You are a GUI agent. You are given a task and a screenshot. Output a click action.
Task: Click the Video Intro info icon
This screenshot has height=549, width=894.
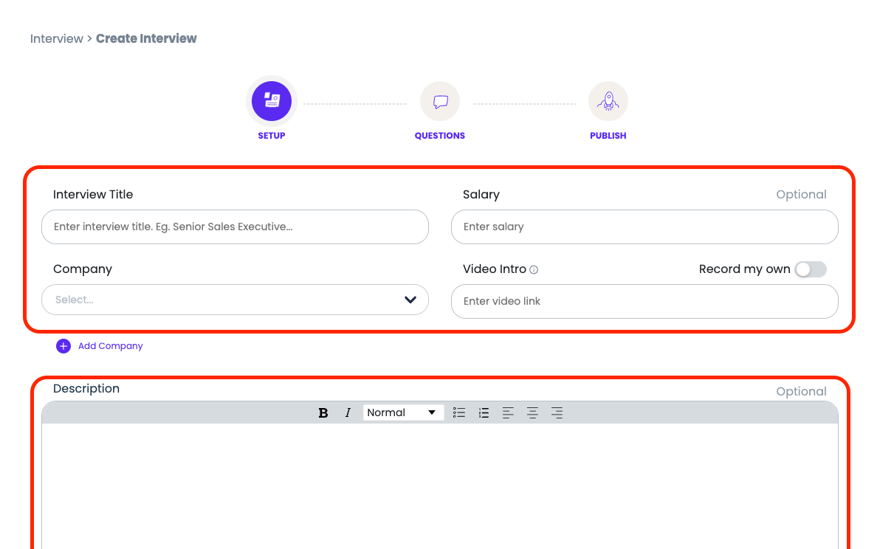534,270
